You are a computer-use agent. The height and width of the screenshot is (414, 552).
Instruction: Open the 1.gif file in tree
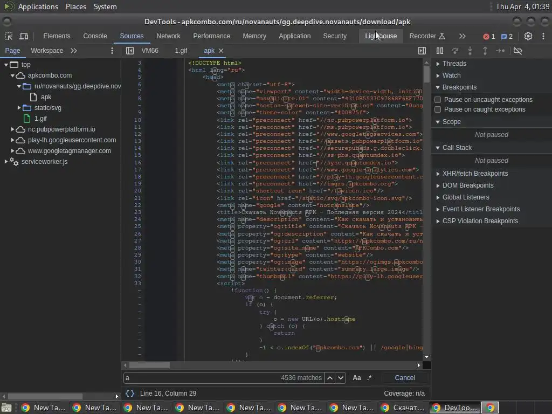coord(40,119)
